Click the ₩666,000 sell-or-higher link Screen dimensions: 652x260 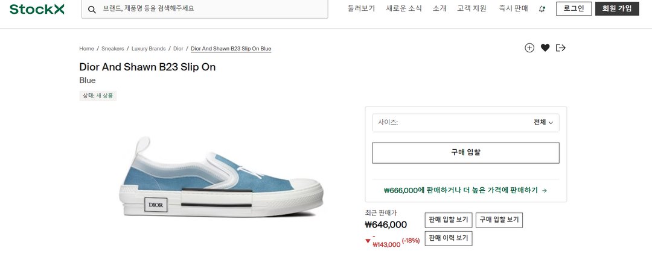pyautogui.click(x=465, y=190)
